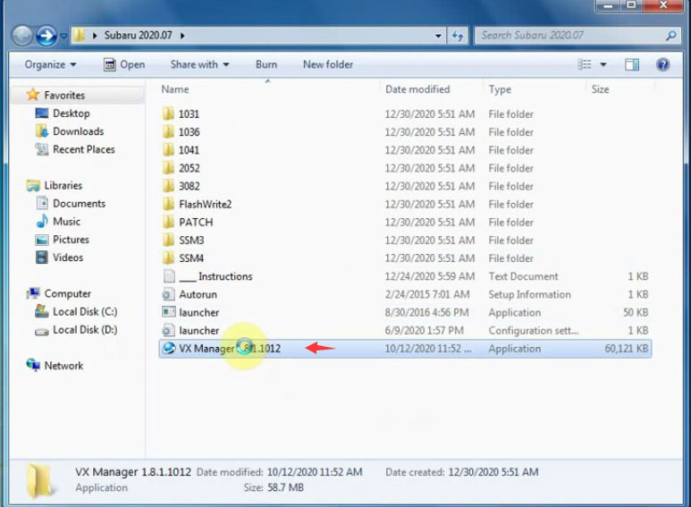Click the Setup Information type cell

pos(529,294)
